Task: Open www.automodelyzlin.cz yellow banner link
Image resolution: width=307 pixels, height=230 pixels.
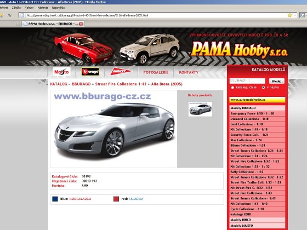Action: pyautogui.click(x=257, y=100)
